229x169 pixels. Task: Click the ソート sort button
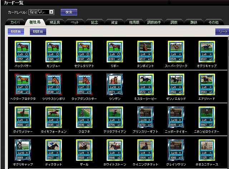pos(222,32)
